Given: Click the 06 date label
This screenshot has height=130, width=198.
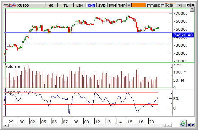Looking at the screenshot, I should pyautogui.click(x=54, y=122).
